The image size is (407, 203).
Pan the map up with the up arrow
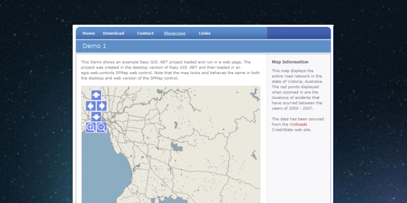(x=96, y=95)
